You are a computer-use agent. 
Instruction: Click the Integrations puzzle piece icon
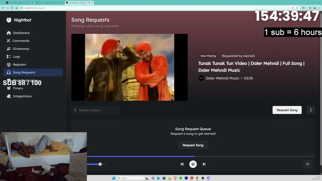coord(9,96)
